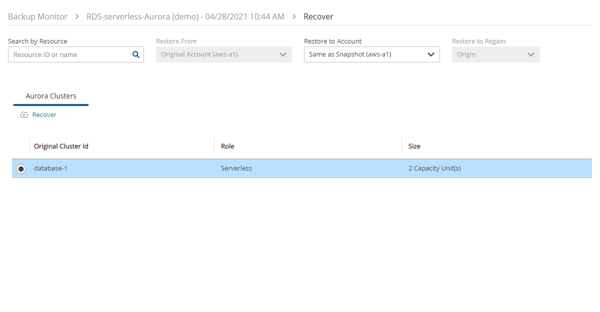This screenshot has height=312, width=600.
Task: Click the Recover breadcrumb at the end
Action: pos(318,17)
